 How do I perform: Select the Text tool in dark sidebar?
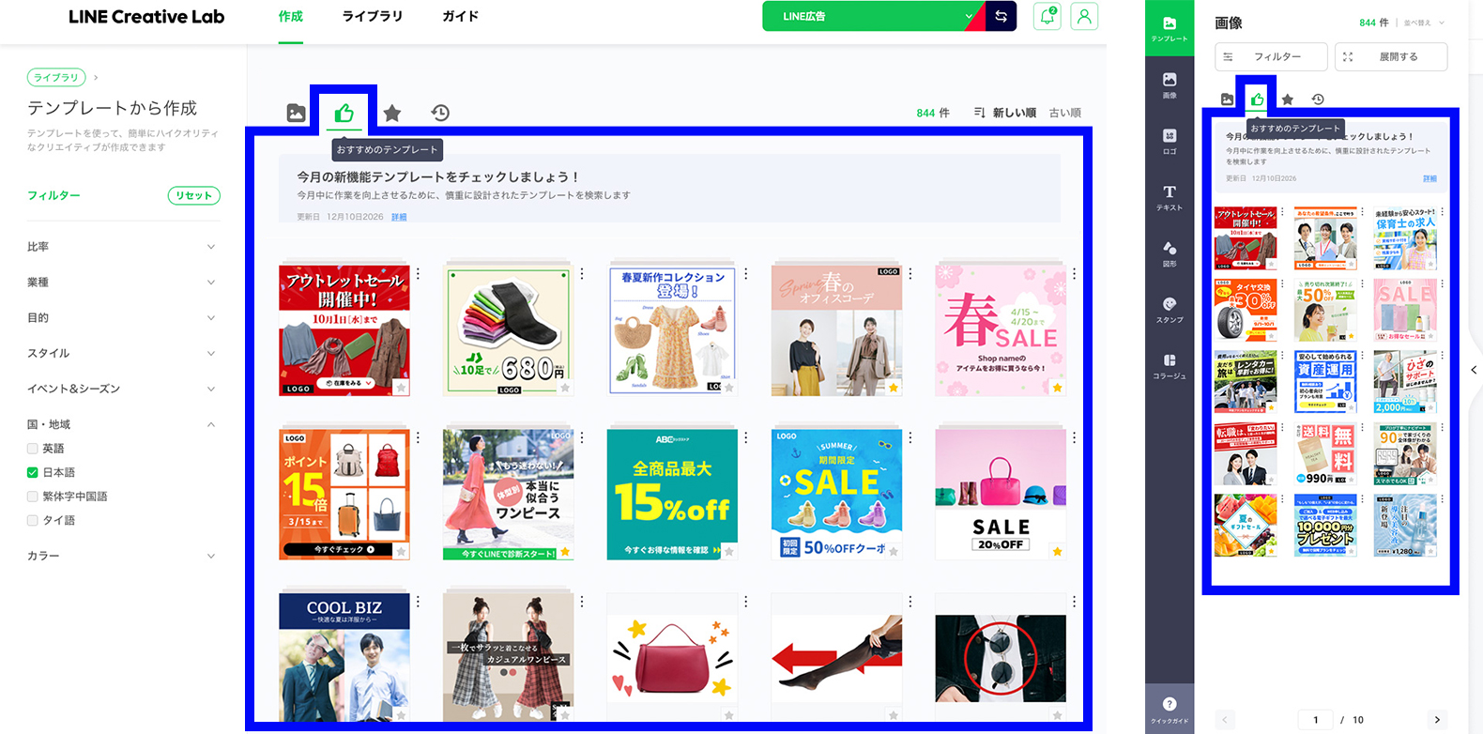coord(1170,196)
